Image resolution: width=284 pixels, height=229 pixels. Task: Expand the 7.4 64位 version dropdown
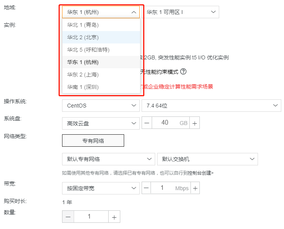point(211,105)
